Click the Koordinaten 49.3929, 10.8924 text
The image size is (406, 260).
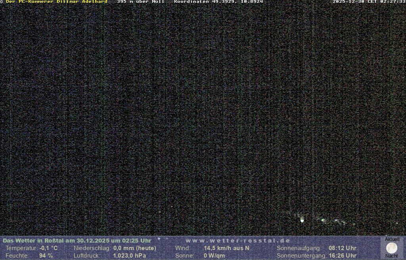(218, 2)
